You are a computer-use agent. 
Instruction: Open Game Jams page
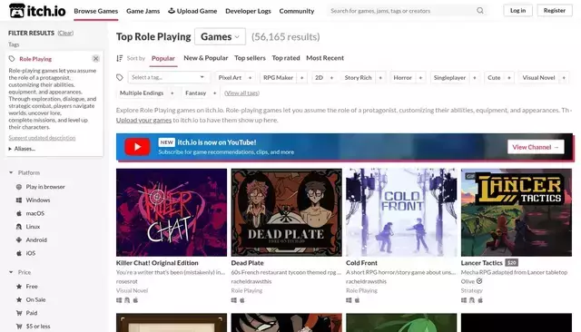143,11
